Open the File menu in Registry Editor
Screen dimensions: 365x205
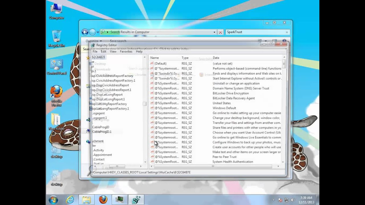(95, 52)
